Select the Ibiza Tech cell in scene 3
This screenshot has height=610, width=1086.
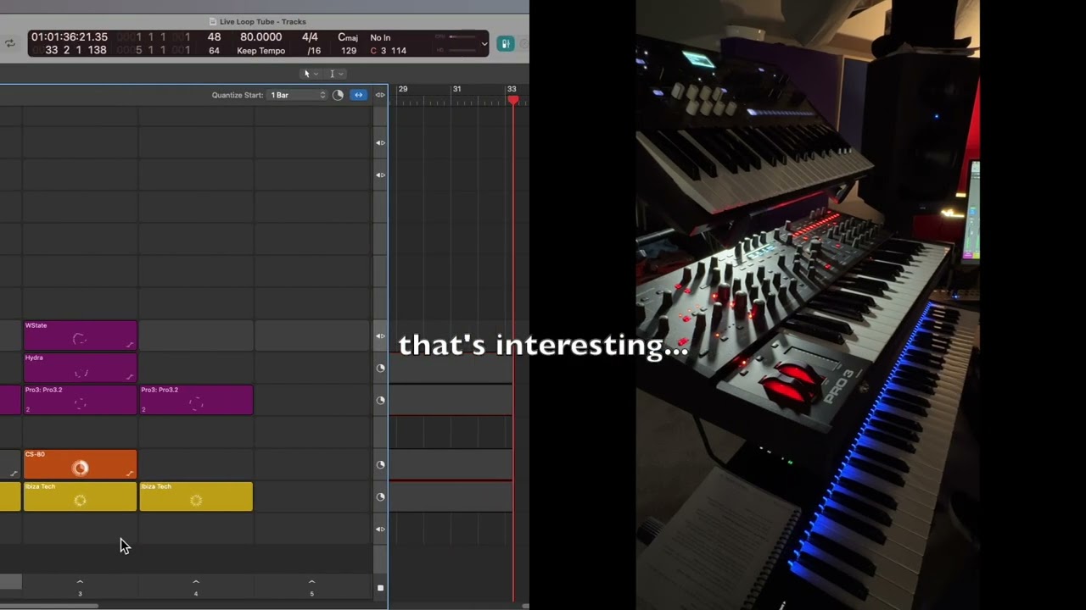pos(80,496)
